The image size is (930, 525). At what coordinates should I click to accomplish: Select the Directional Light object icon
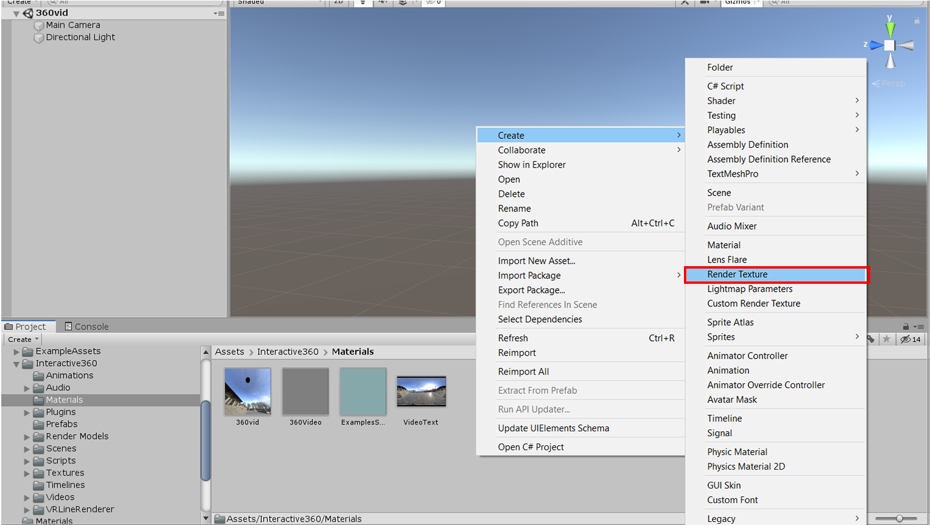point(39,38)
